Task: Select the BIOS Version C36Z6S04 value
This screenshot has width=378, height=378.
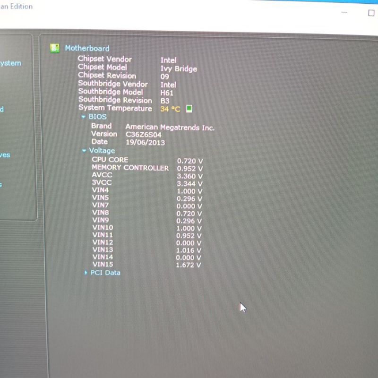Action: click(x=143, y=135)
